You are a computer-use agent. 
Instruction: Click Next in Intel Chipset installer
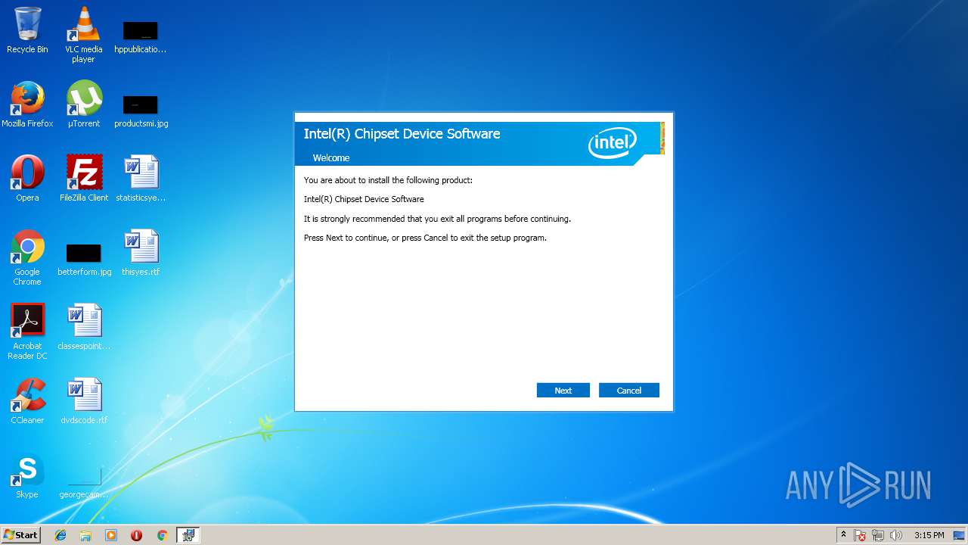point(563,391)
